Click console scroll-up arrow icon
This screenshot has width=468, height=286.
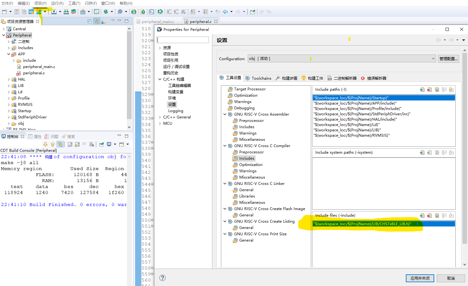[x=53, y=144]
